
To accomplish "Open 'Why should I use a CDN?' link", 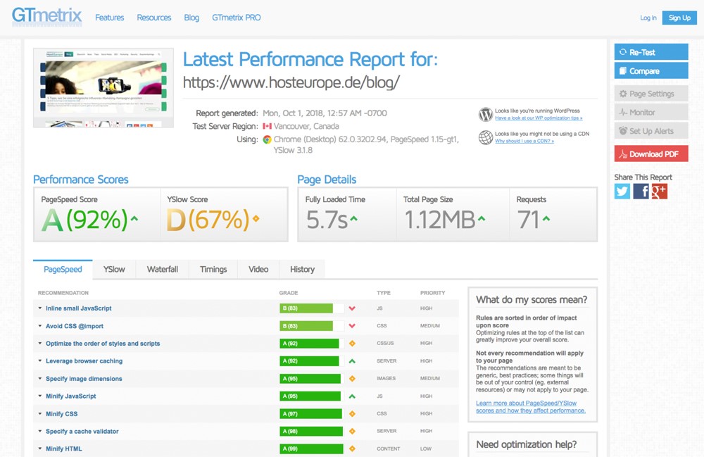I will point(524,141).
